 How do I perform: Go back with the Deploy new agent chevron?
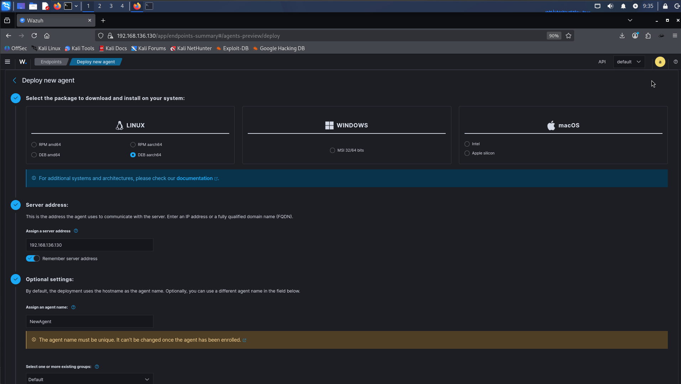point(15,80)
